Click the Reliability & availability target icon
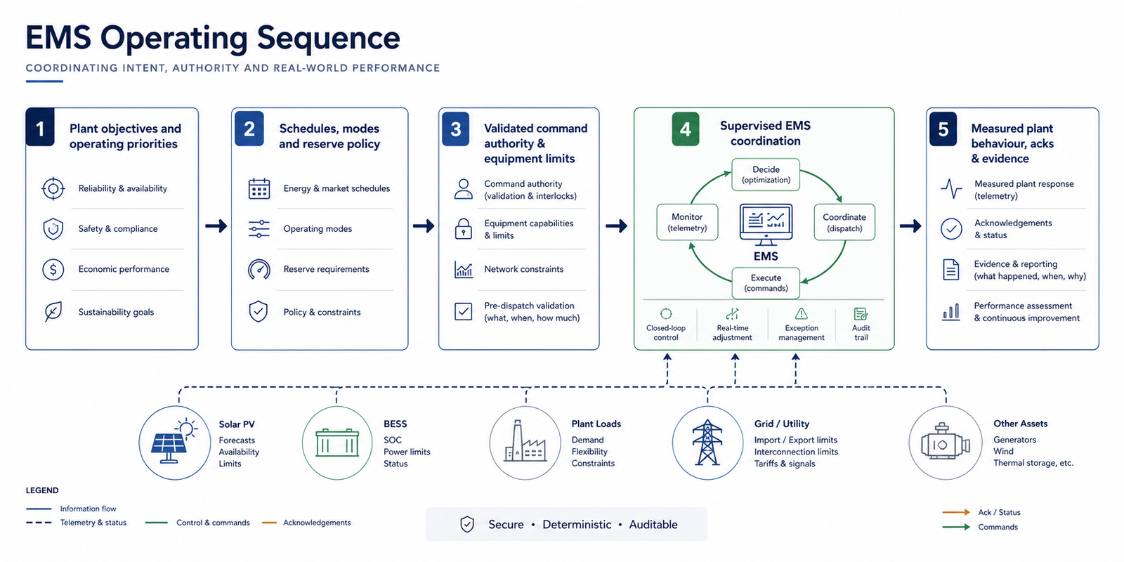The height and width of the screenshot is (562, 1124). click(x=53, y=188)
